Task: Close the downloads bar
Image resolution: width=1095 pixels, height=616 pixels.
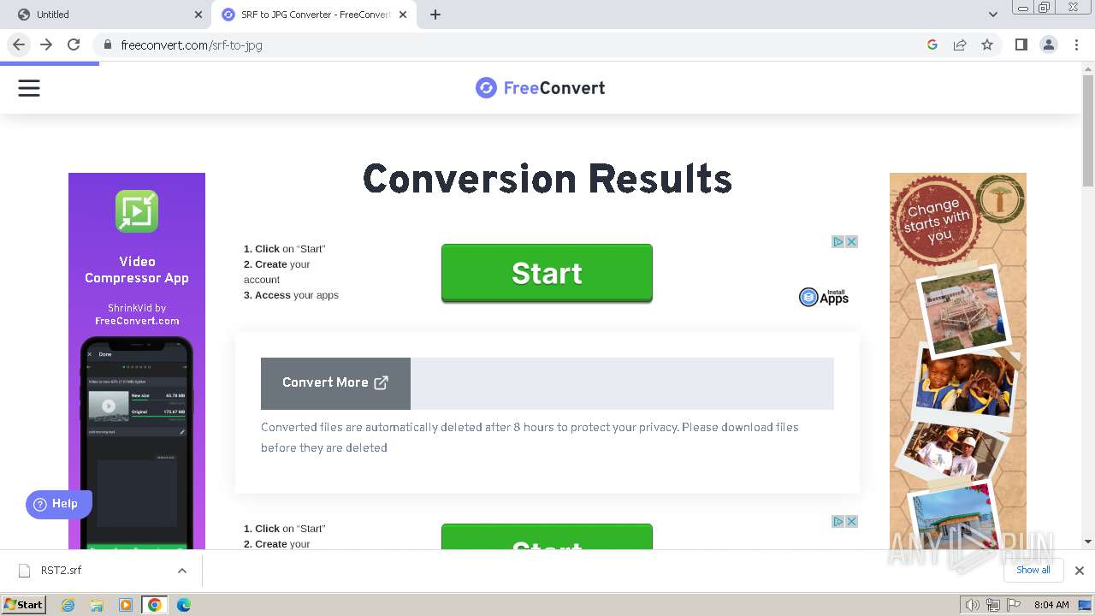Action: (1079, 571)
